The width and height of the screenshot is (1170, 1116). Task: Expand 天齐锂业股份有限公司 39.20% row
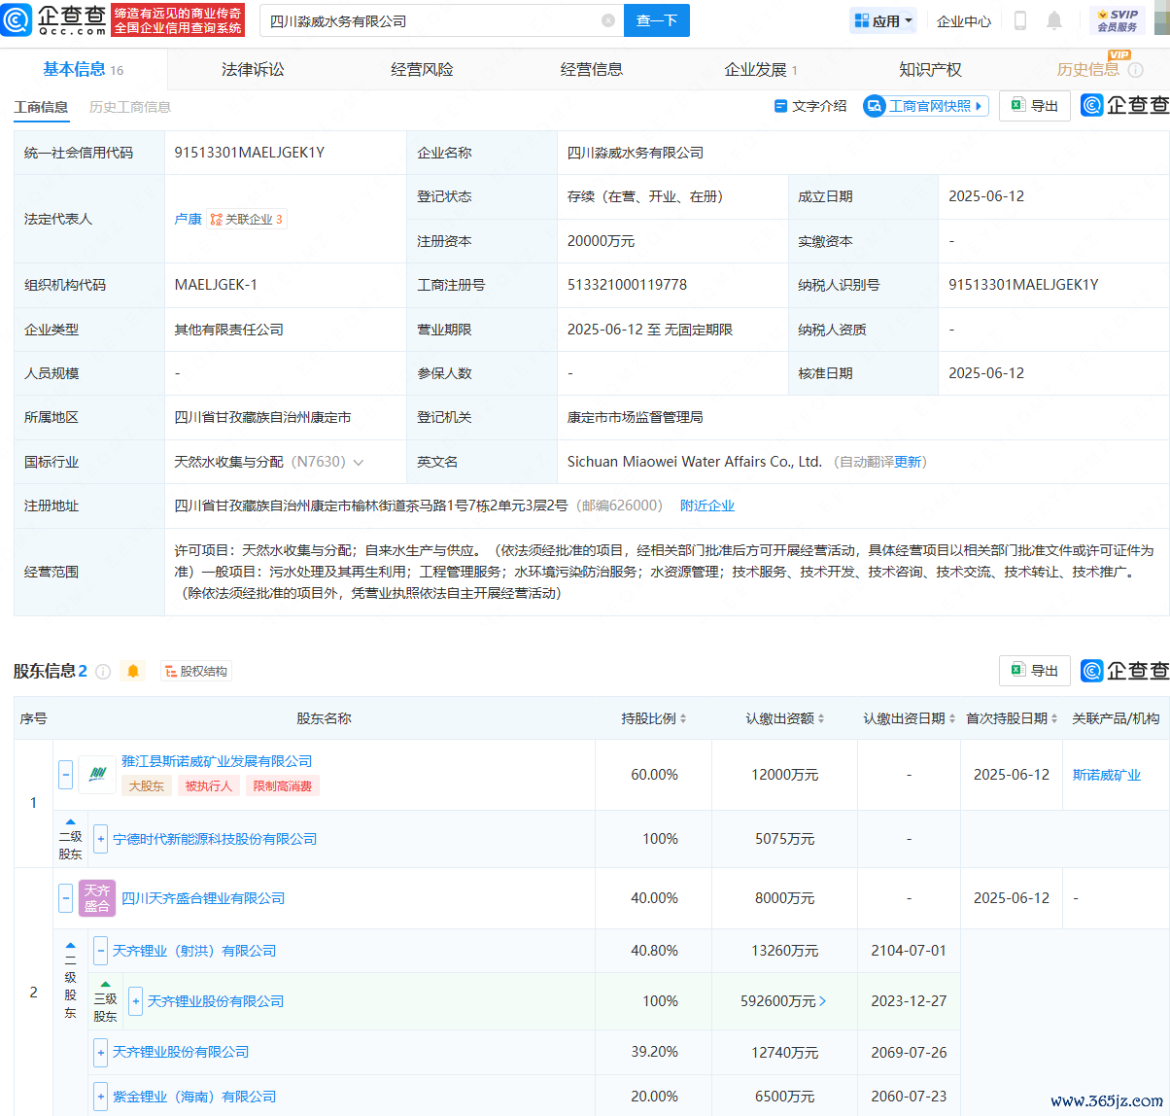click(x=100, y=1053)
